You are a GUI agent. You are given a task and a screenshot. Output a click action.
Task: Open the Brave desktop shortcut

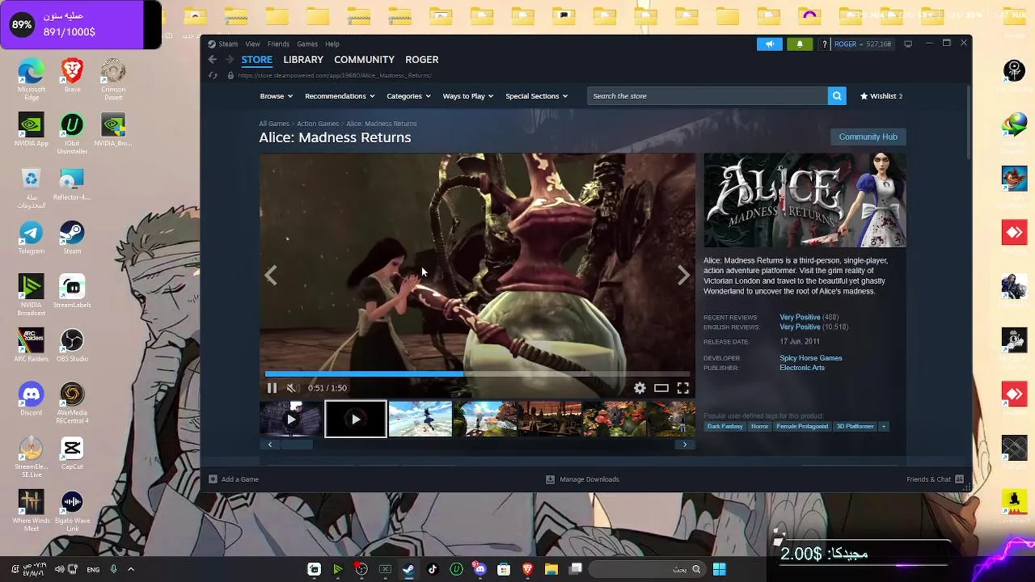72,76
